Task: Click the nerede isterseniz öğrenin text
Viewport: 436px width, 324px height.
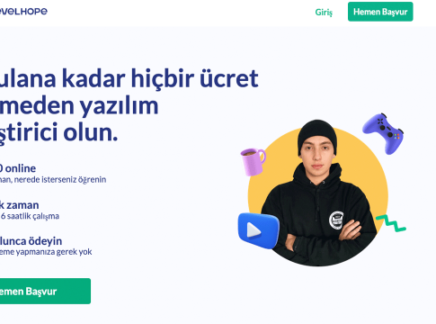Action: click(53, 179)
